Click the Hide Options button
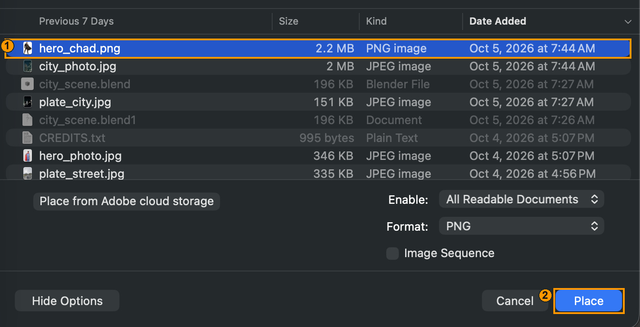640x327 pixels. 67,301
